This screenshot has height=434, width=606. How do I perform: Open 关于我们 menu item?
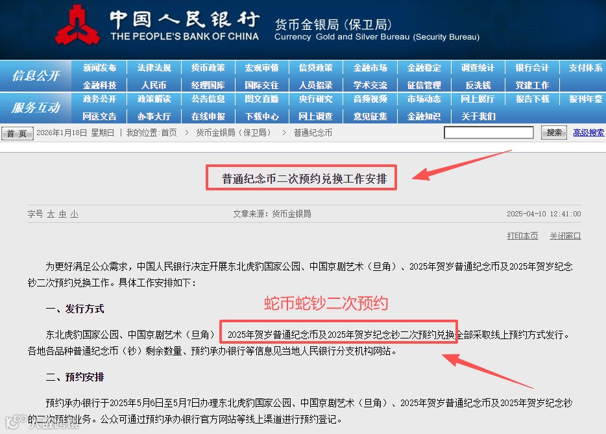[478, 116]
